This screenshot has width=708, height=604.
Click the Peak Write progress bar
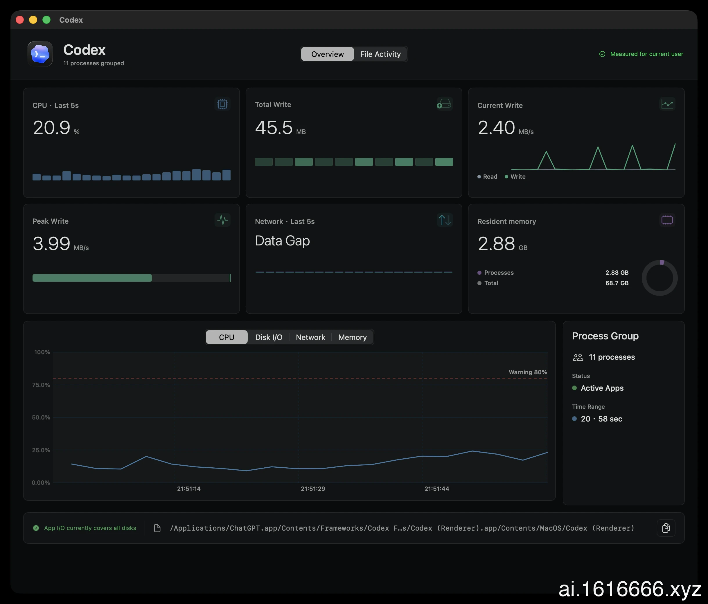coord(132,278)
